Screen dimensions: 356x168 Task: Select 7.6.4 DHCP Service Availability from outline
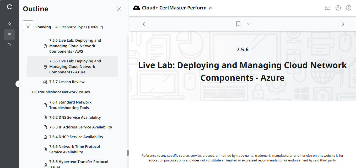click(76, 137)
